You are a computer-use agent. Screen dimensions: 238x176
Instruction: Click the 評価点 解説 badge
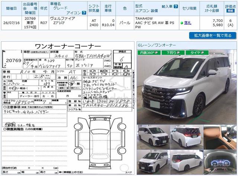click(x=231, y=11)
